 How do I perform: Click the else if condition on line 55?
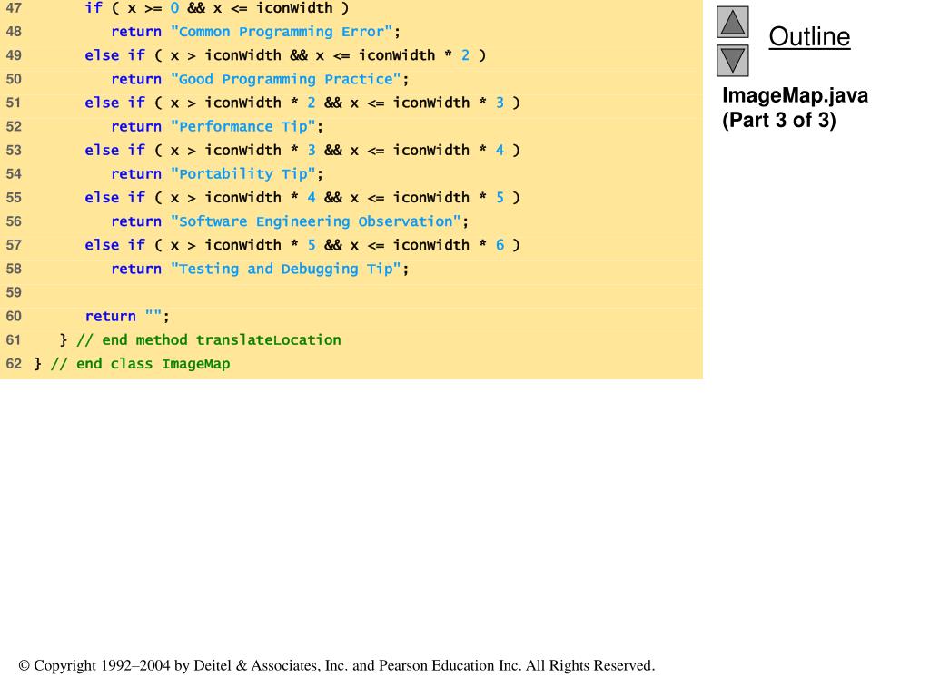pos(302,198)
